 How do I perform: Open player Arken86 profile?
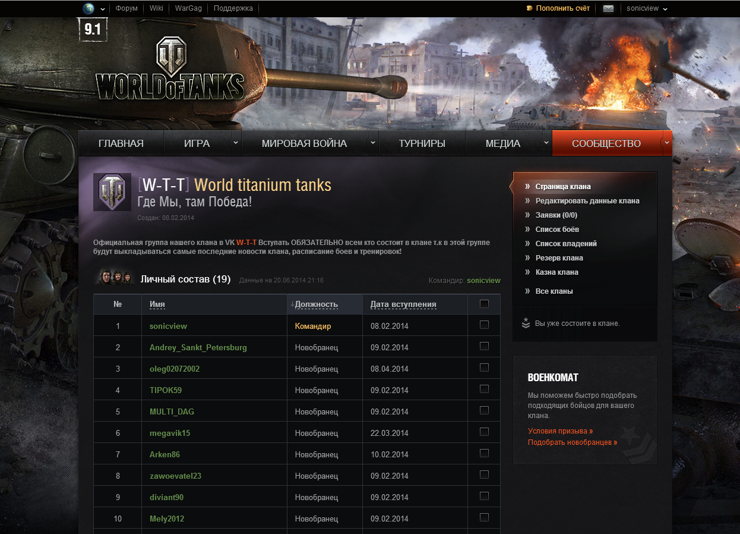165,454
